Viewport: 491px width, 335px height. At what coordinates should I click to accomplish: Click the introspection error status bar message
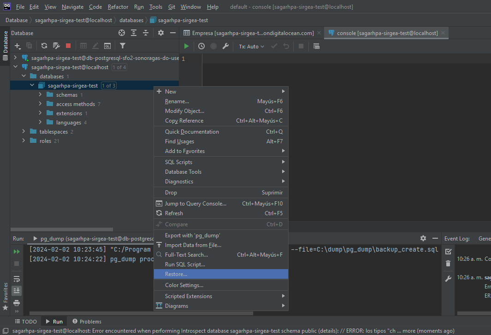click(233, 331)
